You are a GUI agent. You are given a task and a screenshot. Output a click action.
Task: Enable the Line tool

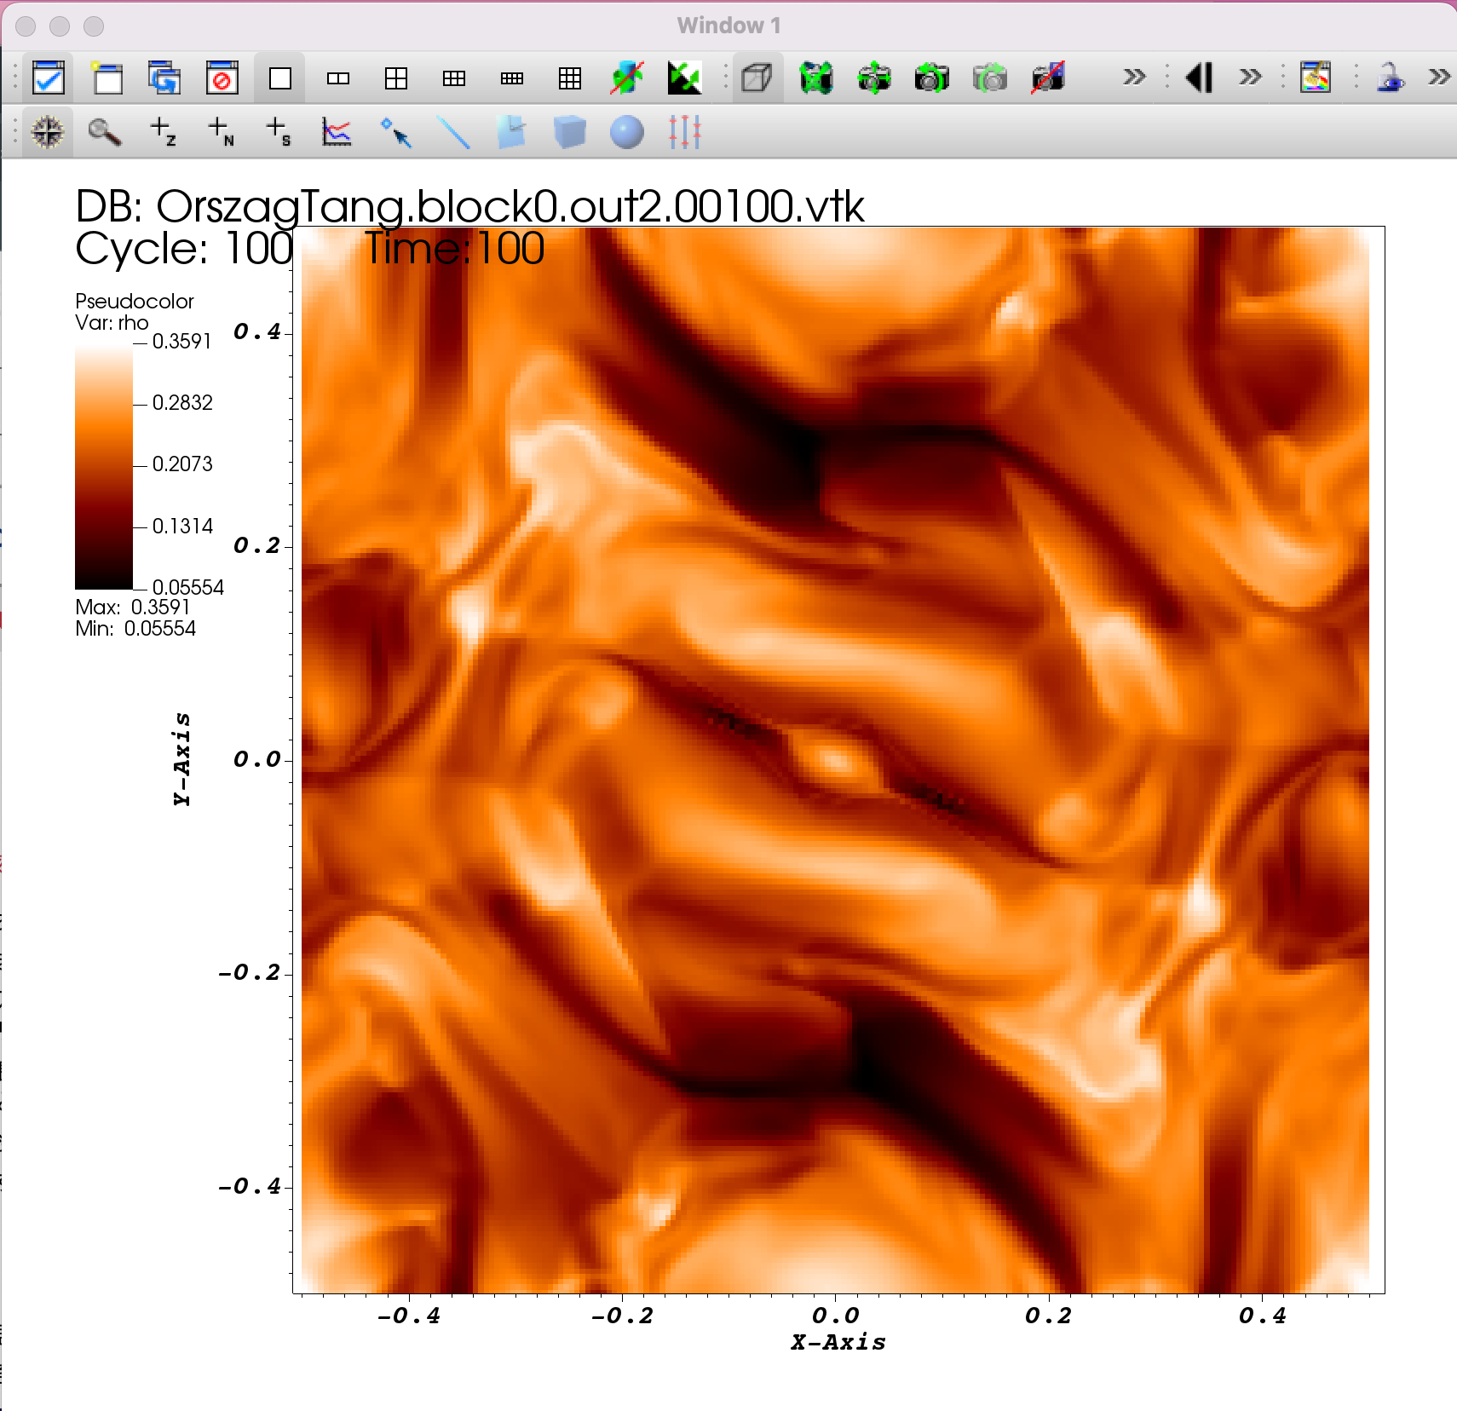pyautogui.click(x=453, y=133)
